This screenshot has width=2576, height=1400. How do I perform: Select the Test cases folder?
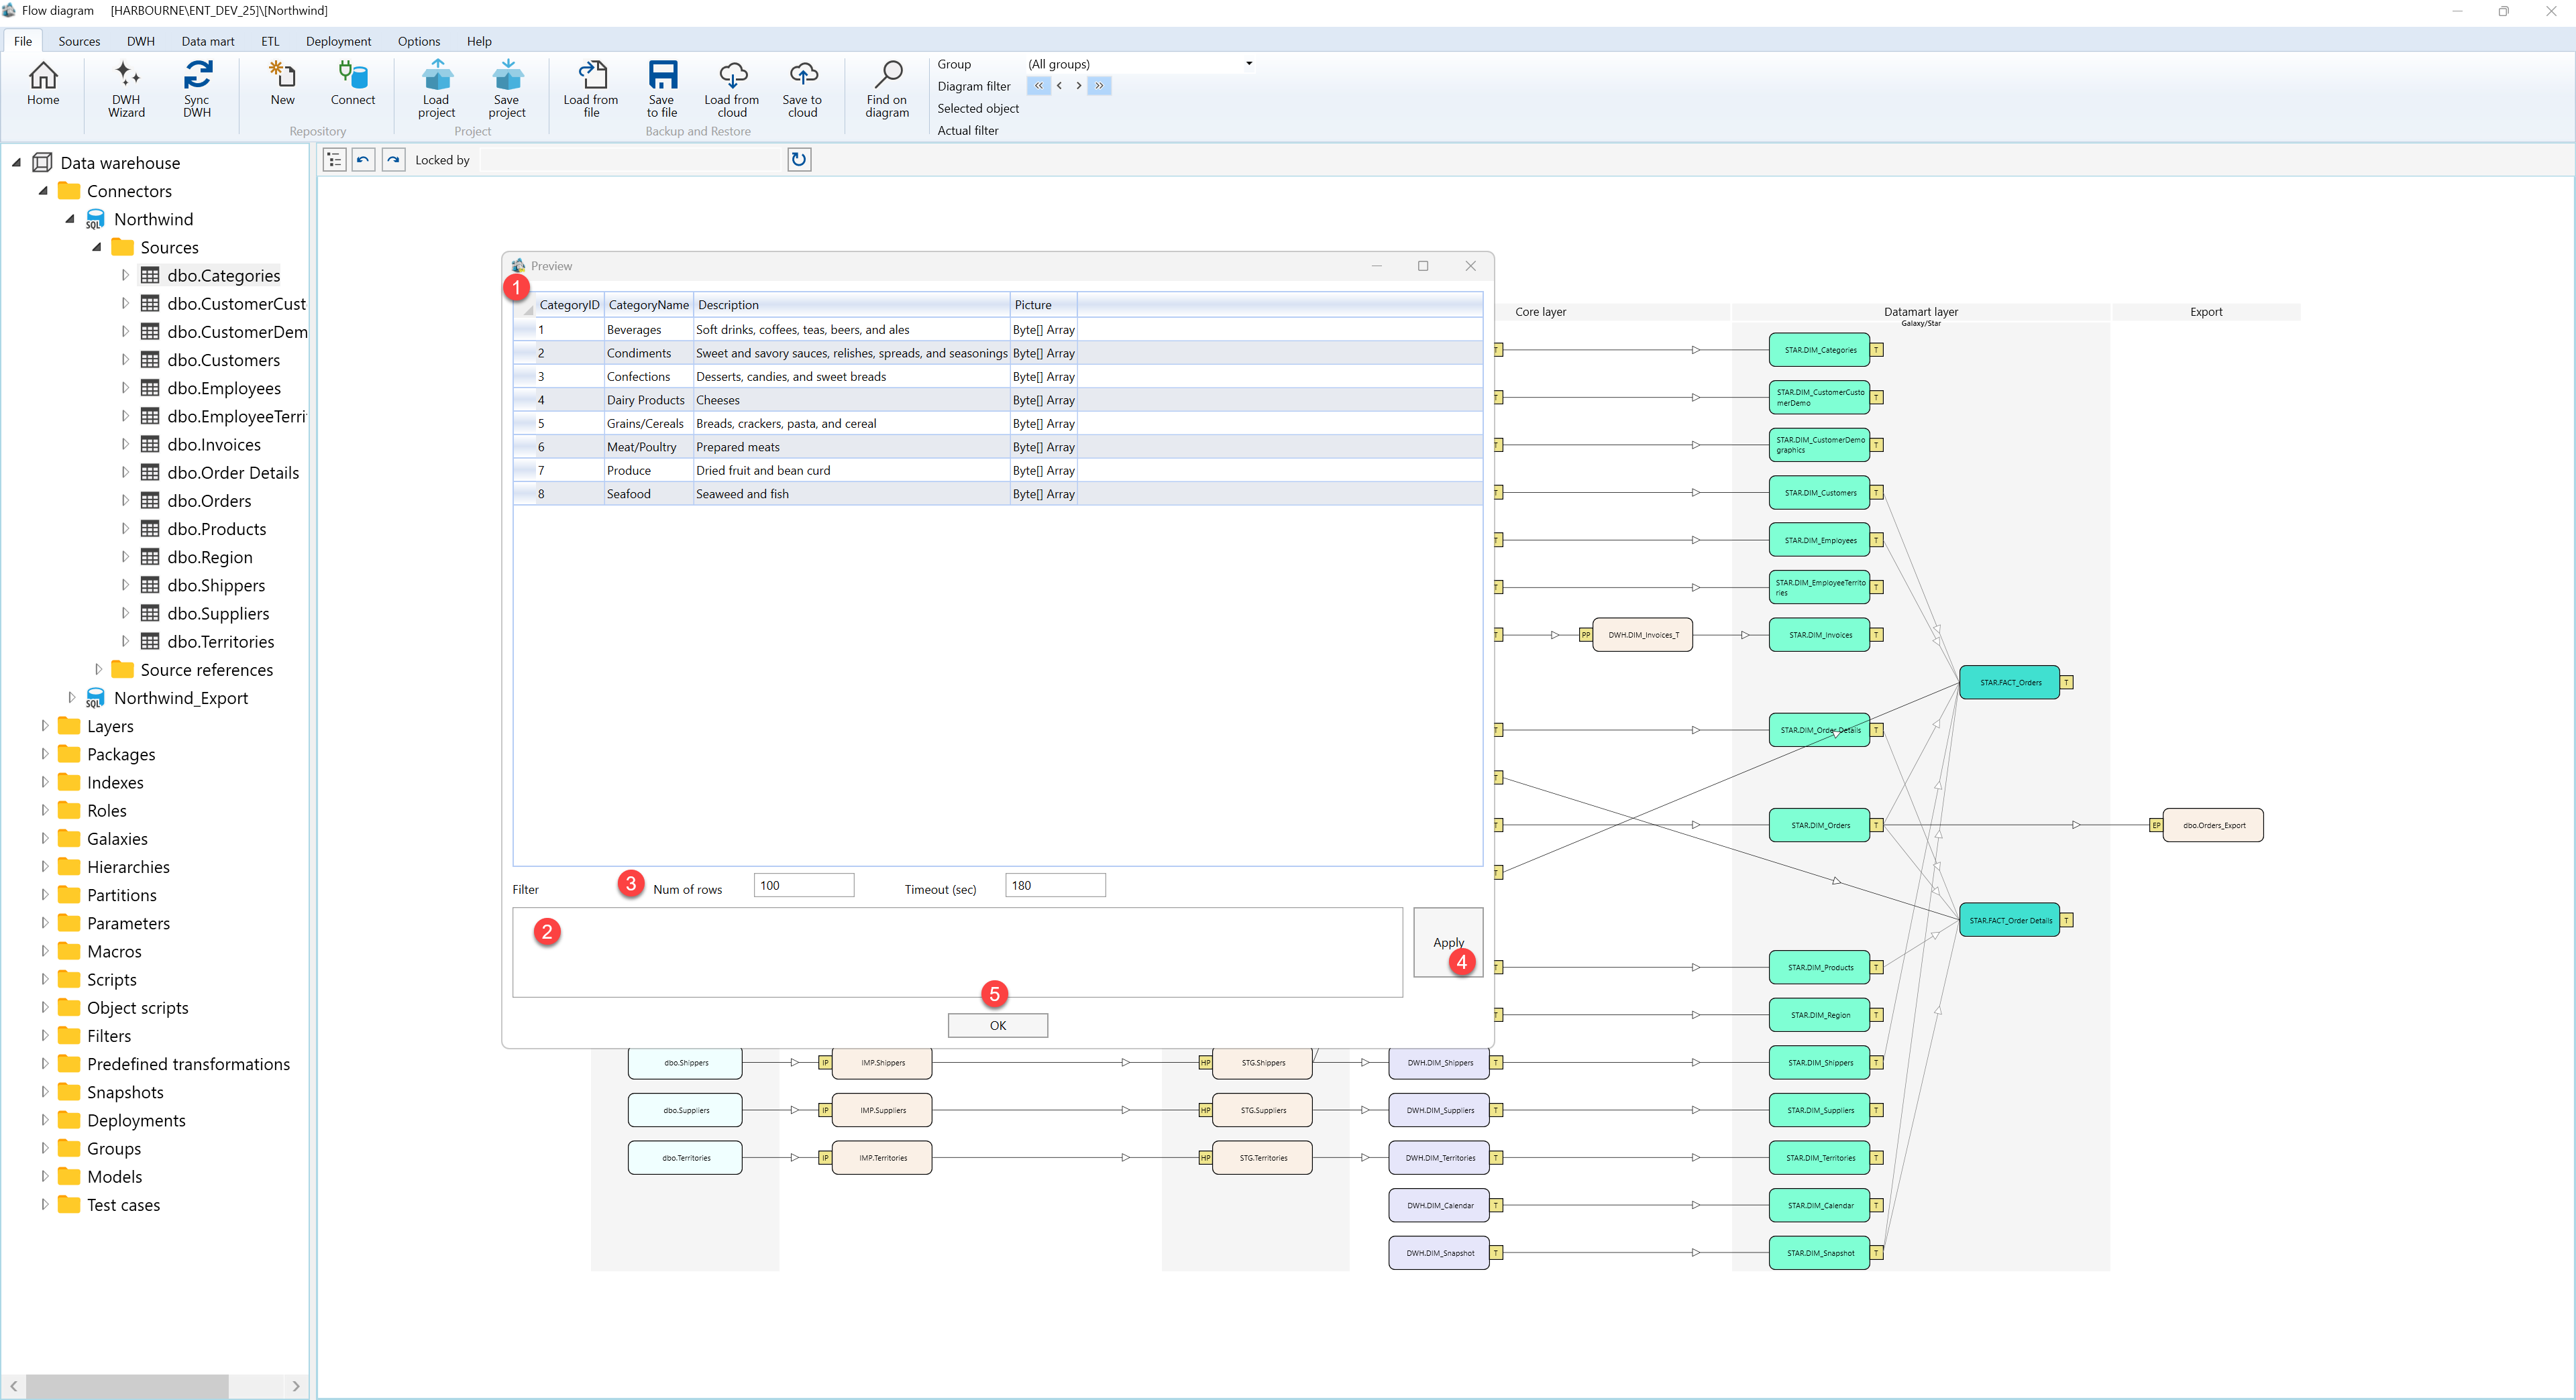click(123, 1204)
